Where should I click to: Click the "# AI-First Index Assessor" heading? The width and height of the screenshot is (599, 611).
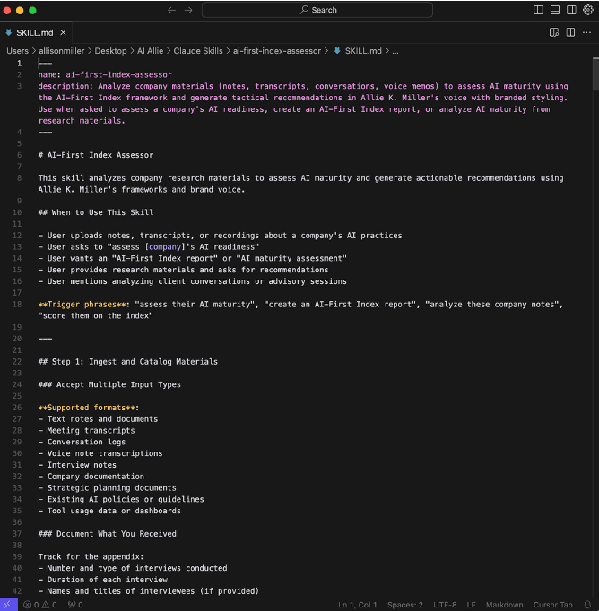point(96,155)
